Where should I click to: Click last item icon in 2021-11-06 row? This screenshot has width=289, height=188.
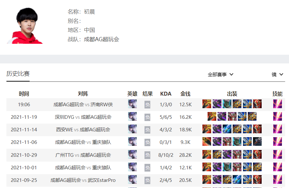(257, 141)
